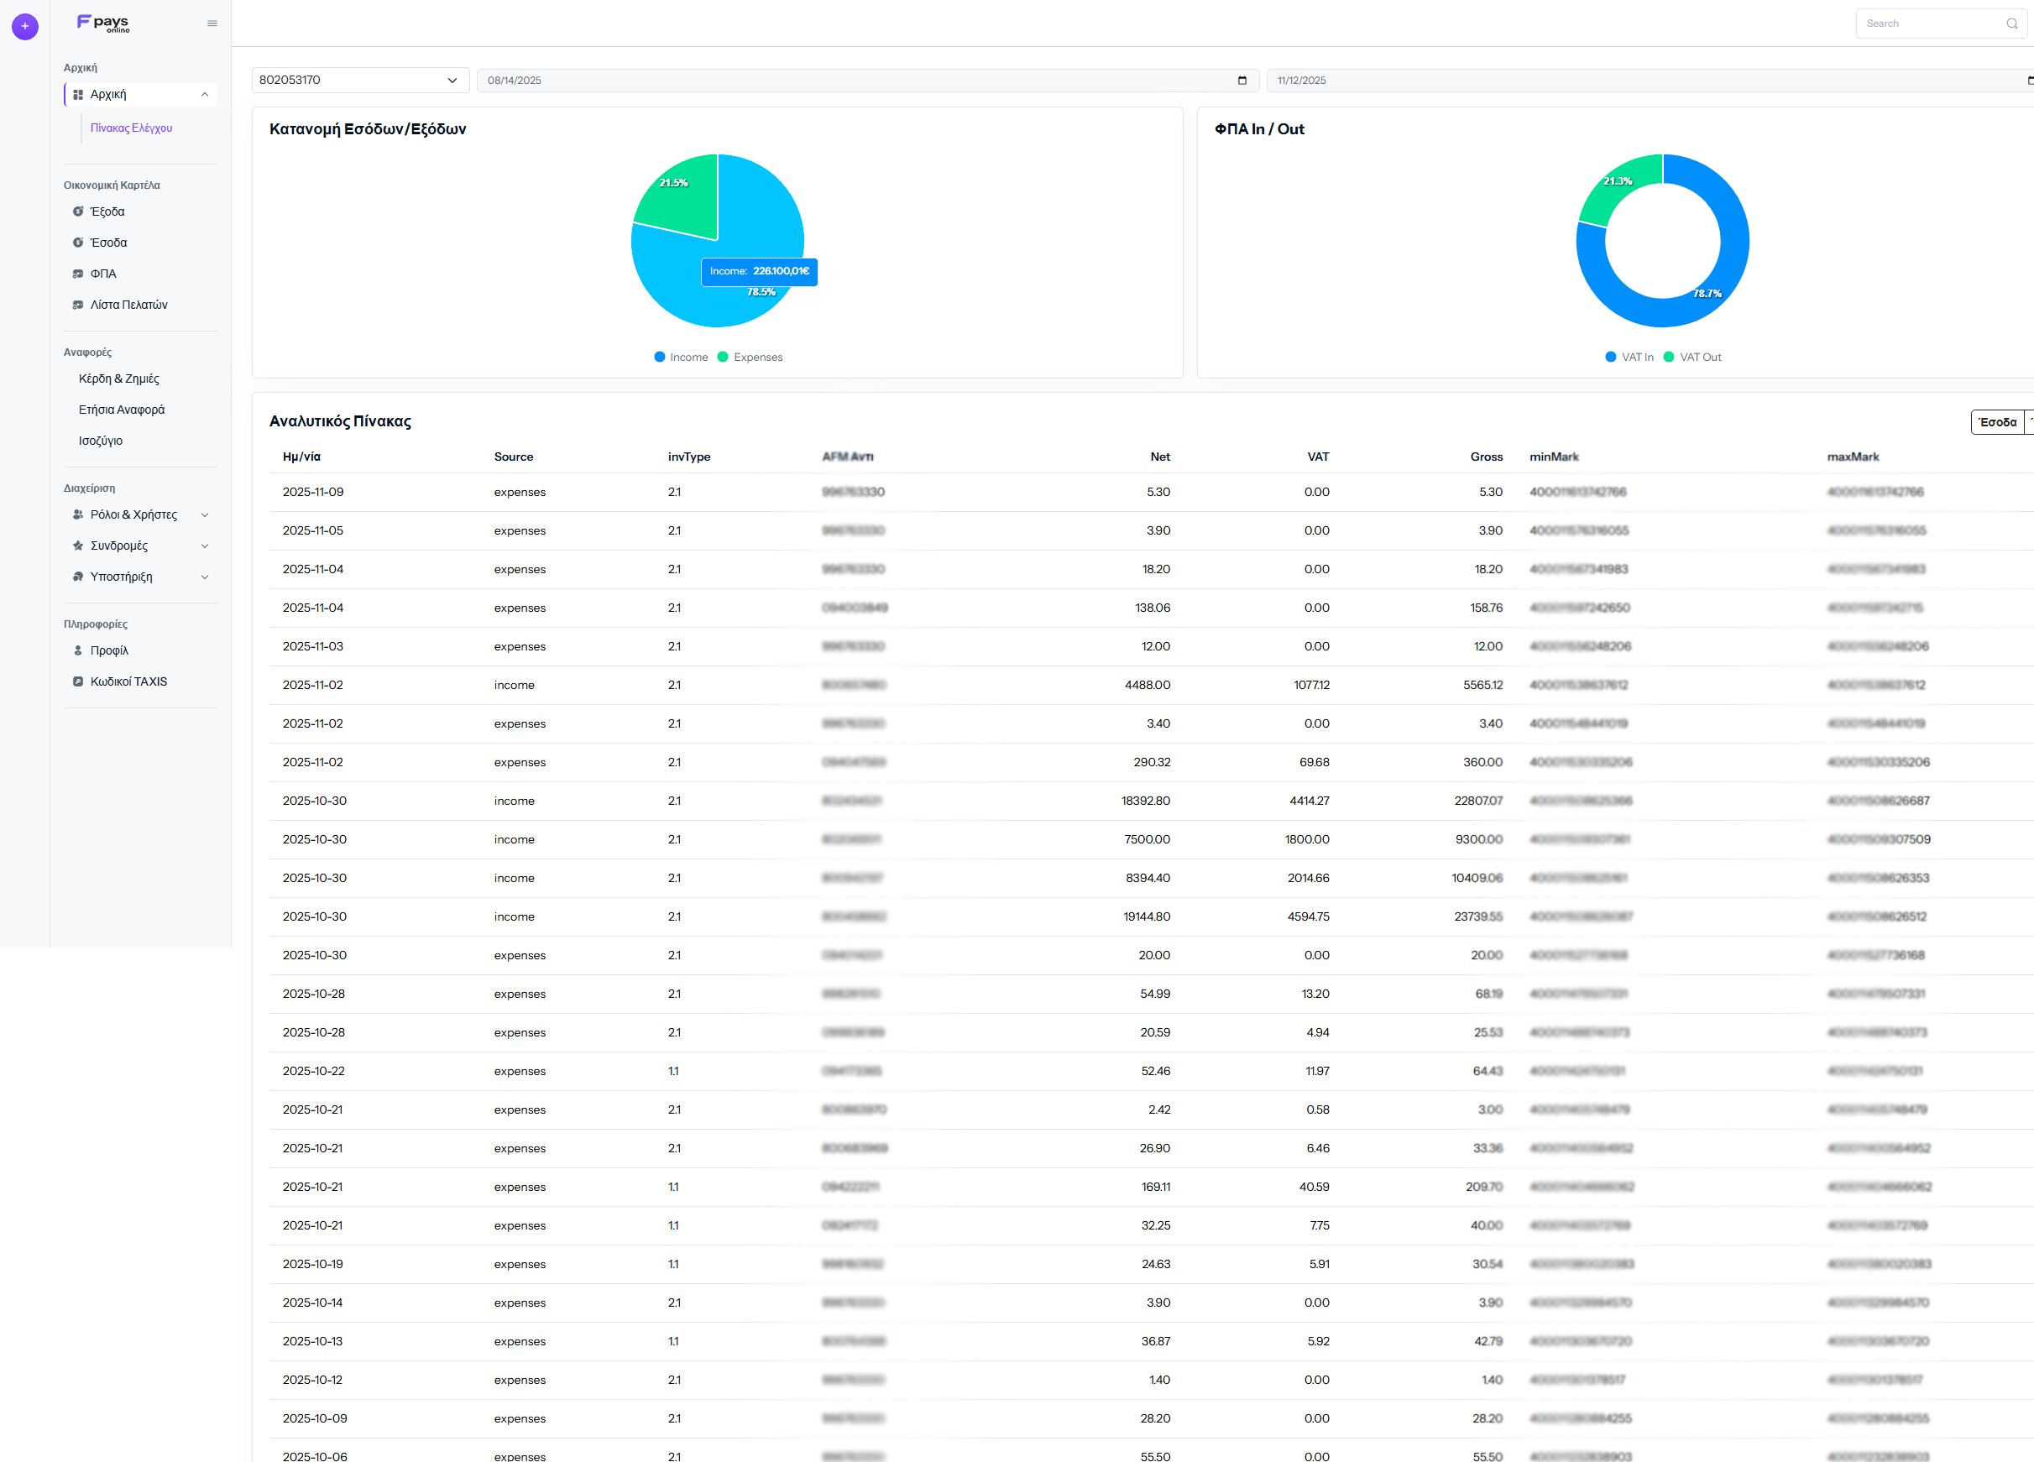Open Ετήσια Αναφορά menu item
This screenshot has width=2034, height=1462.
tap(122, 410)
